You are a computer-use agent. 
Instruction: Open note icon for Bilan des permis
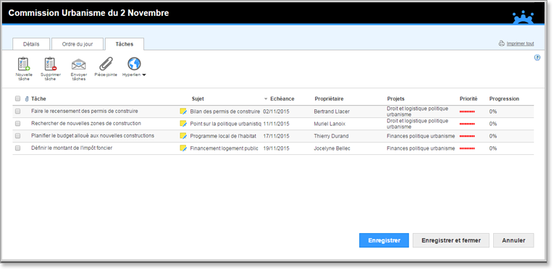click(x=183, y=111)
